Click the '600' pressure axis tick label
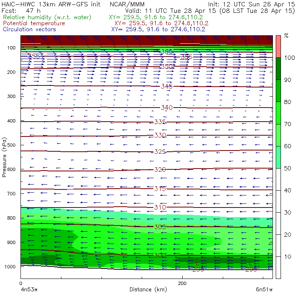This screenshot has width=297, height=297. (11, 169)
